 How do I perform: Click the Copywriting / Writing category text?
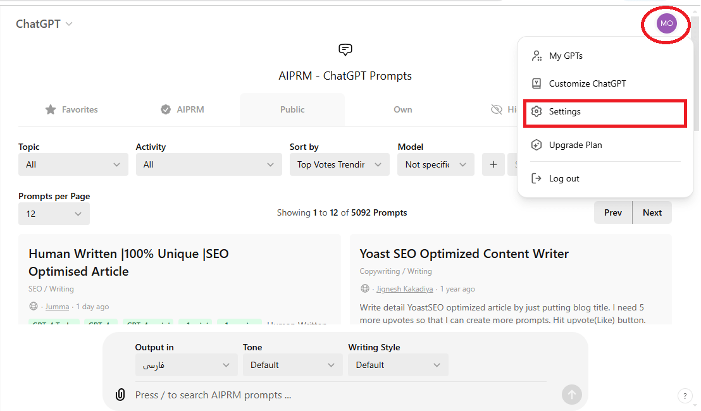(x=395, y=271)
